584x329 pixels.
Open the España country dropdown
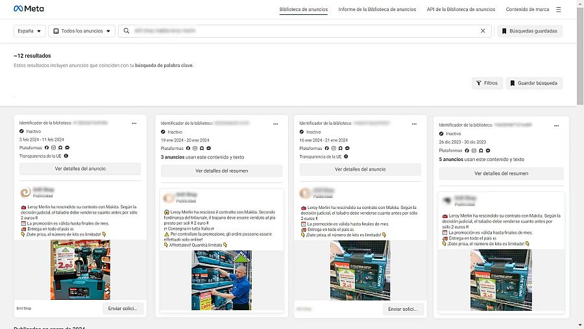pos(29,31)
